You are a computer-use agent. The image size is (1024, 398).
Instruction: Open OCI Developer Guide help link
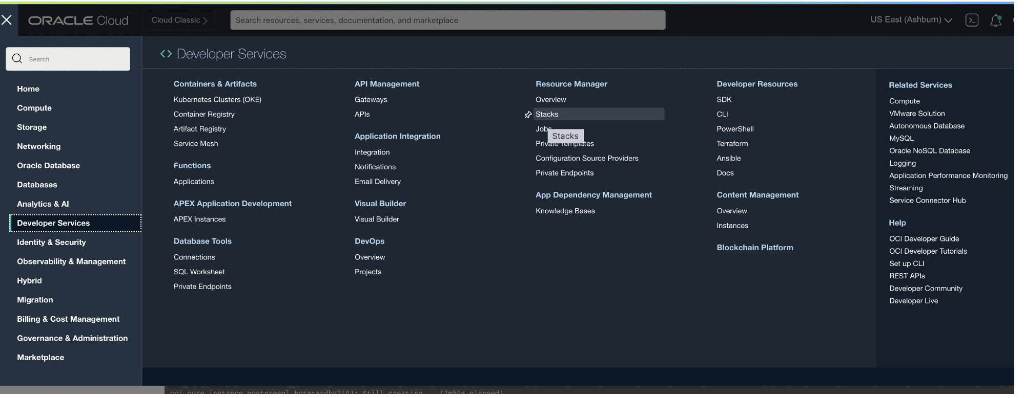click(924, 239)
